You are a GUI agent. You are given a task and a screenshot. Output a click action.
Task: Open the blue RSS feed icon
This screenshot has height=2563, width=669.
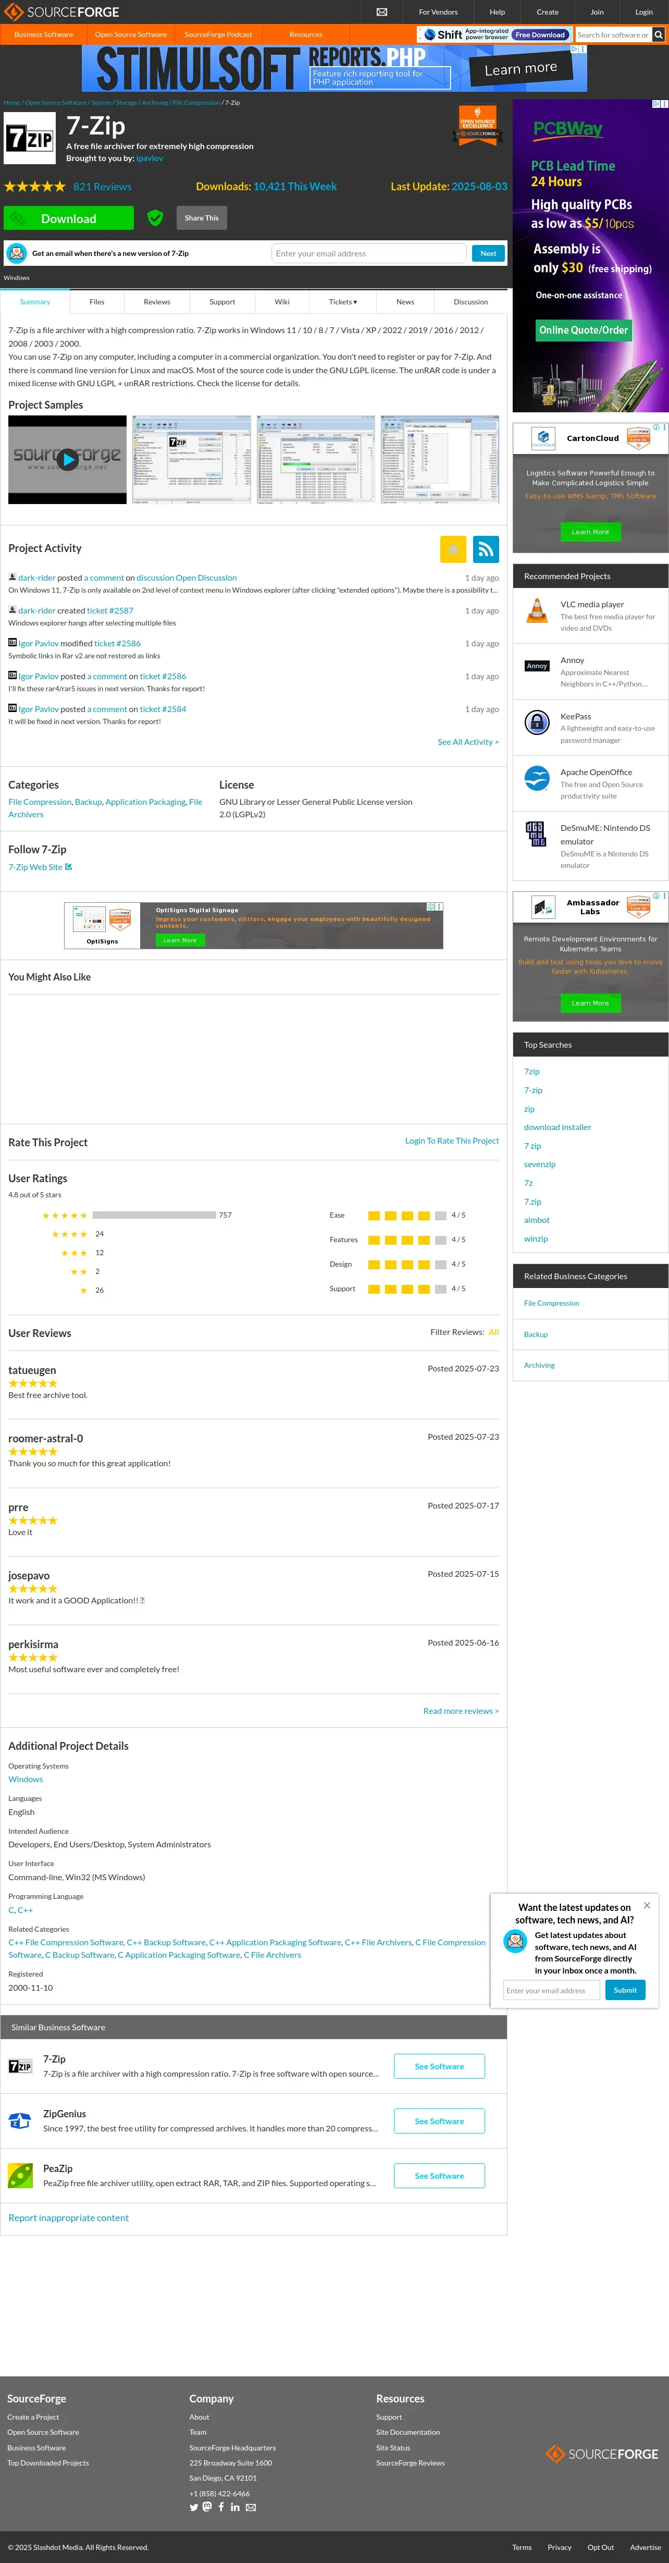(486, 548)
